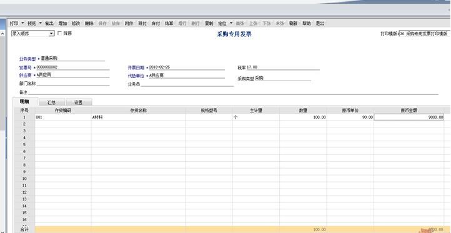Click the unit cell showing 个

[256, 117]
